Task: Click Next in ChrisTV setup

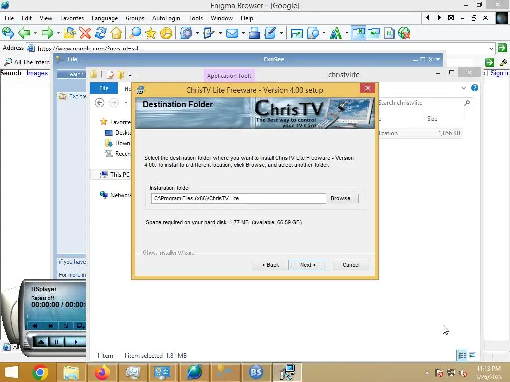Action: click(308, 265)
